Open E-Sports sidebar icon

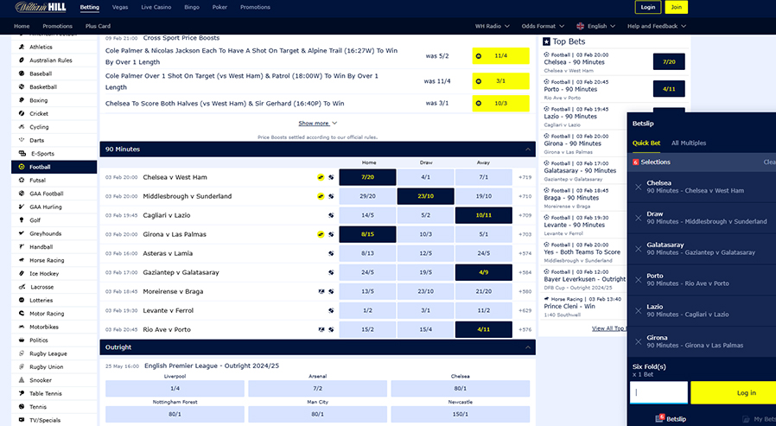22,154
